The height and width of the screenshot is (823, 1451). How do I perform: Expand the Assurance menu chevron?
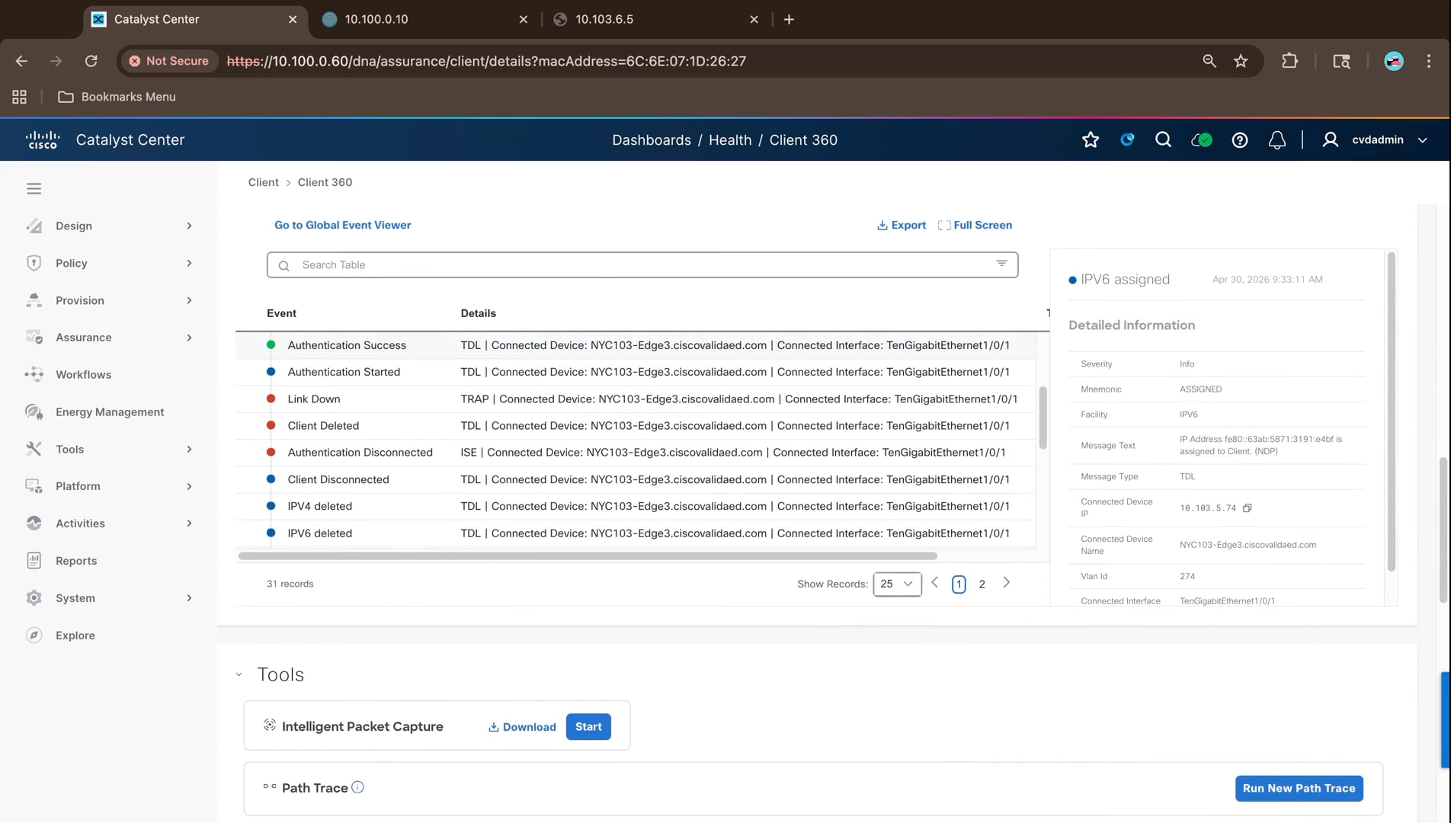click(x=189, y=337)
